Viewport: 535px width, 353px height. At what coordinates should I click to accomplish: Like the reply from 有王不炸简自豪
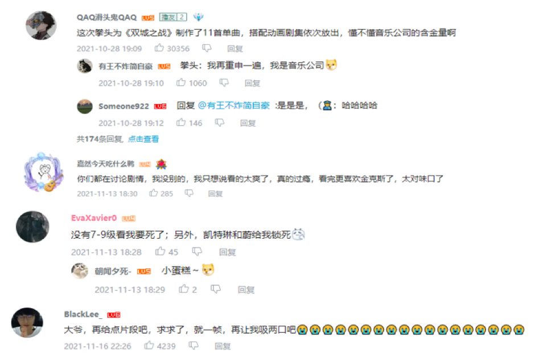[181, 82]
